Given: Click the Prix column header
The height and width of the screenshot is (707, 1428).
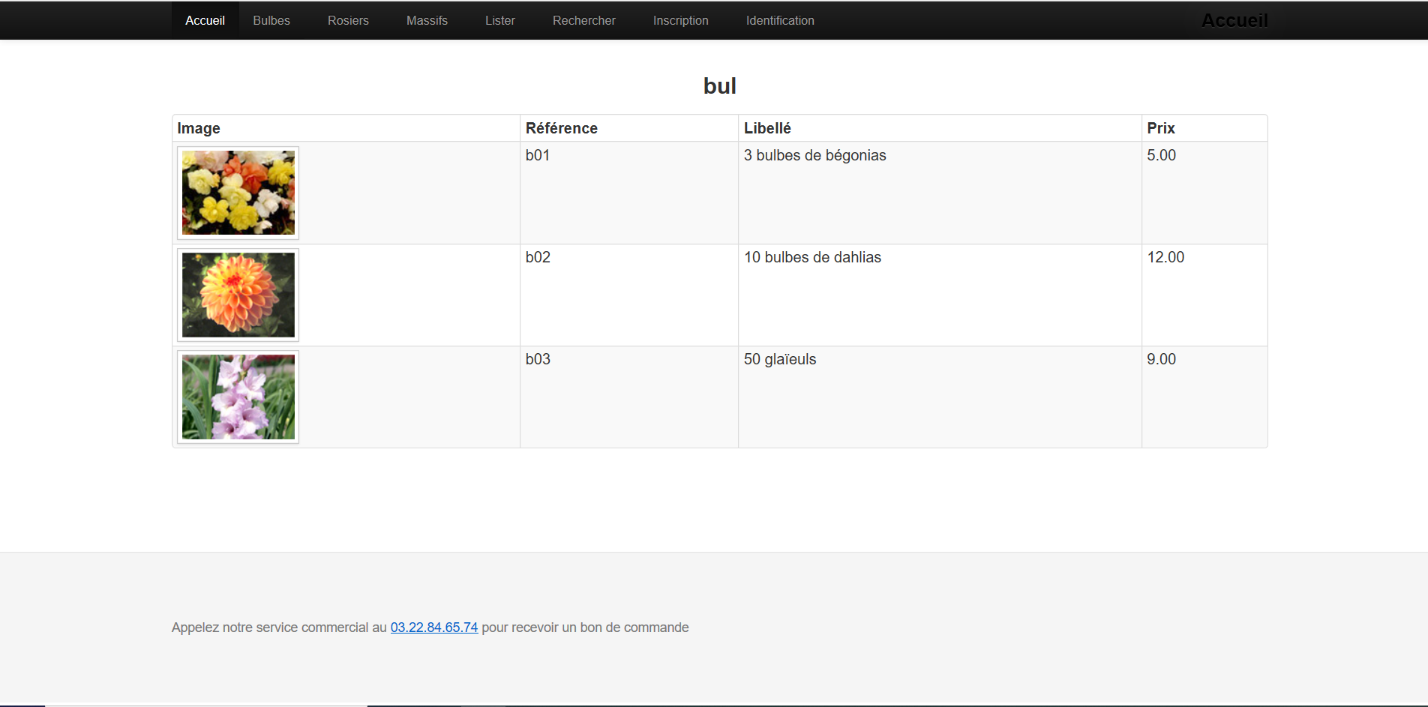Looking at the screenshot, I should click(1160, 128).
